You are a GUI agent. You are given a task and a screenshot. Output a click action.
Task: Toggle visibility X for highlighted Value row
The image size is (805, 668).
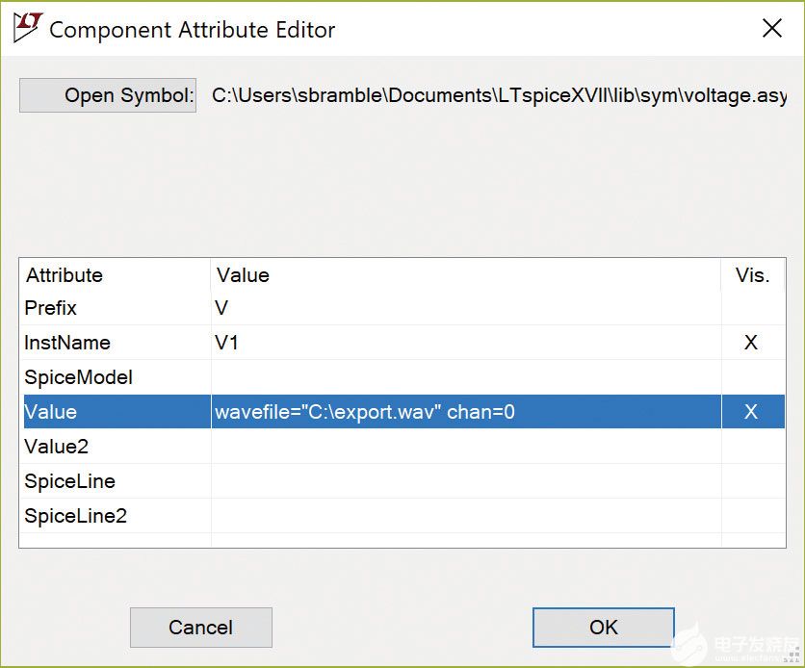point(751,412)
